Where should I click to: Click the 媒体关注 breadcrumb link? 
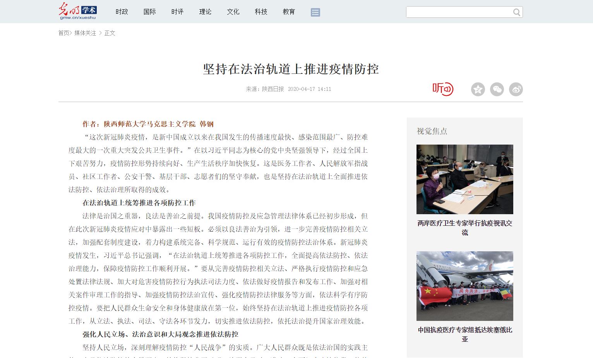click(x=85, y=33)
